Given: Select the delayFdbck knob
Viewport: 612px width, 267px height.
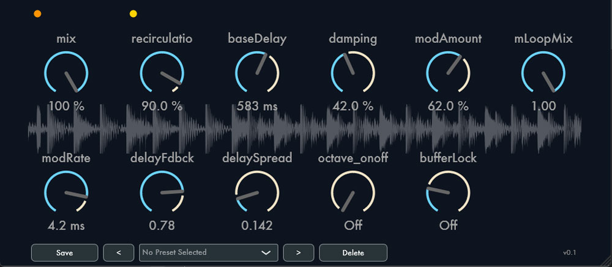Looking at the screenshot, I should pyautogui.click(x=162, y=192).
